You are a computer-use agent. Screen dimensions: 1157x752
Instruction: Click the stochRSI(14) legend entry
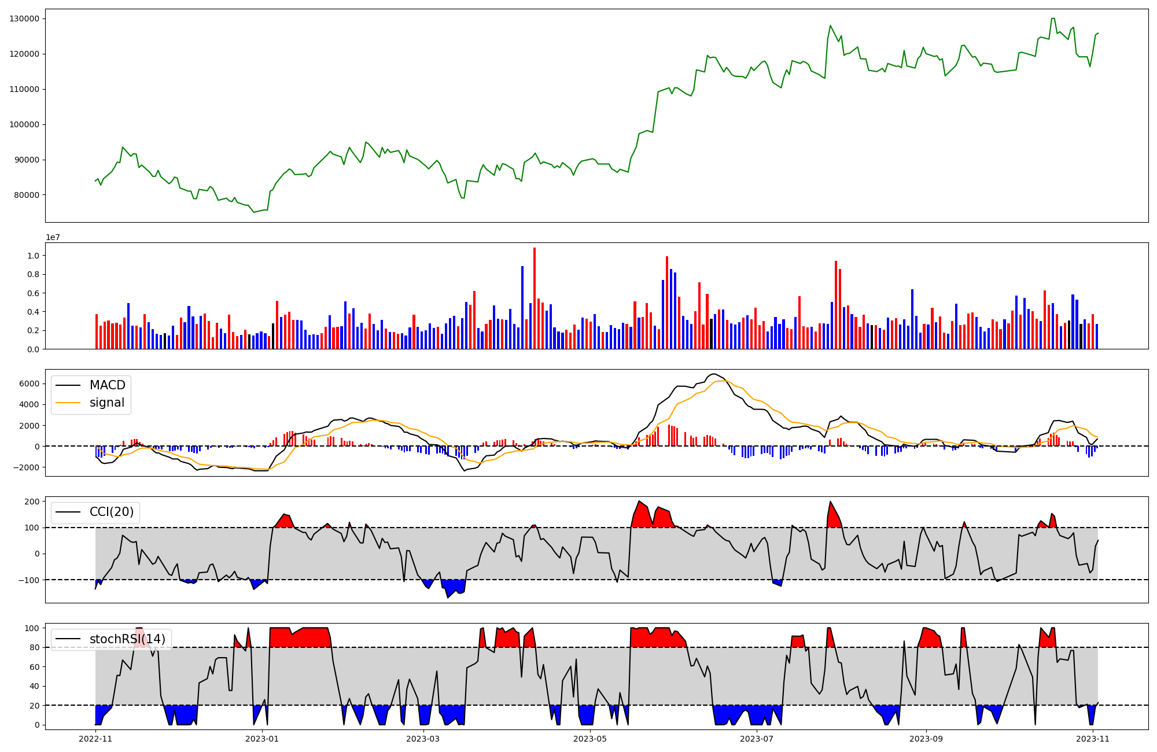pos(127,639)
